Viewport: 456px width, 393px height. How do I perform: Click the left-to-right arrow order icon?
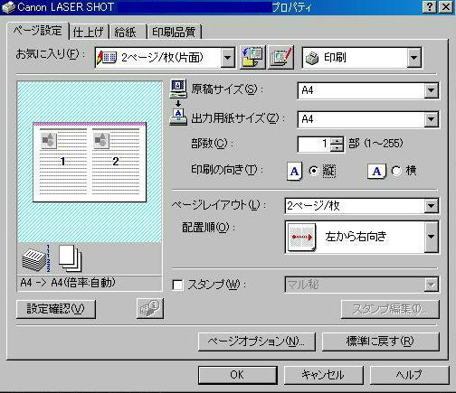click(x=302, y=237)
